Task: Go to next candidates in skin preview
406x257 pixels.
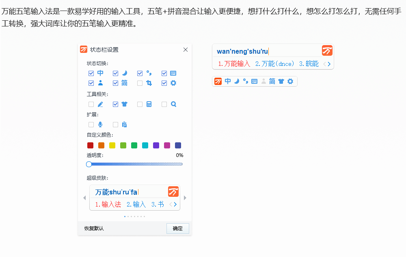Action: (175, 205)
